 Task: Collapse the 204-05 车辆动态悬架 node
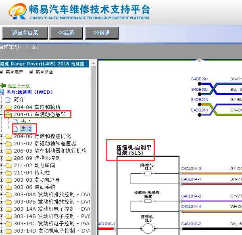click(x=2, y=114)
